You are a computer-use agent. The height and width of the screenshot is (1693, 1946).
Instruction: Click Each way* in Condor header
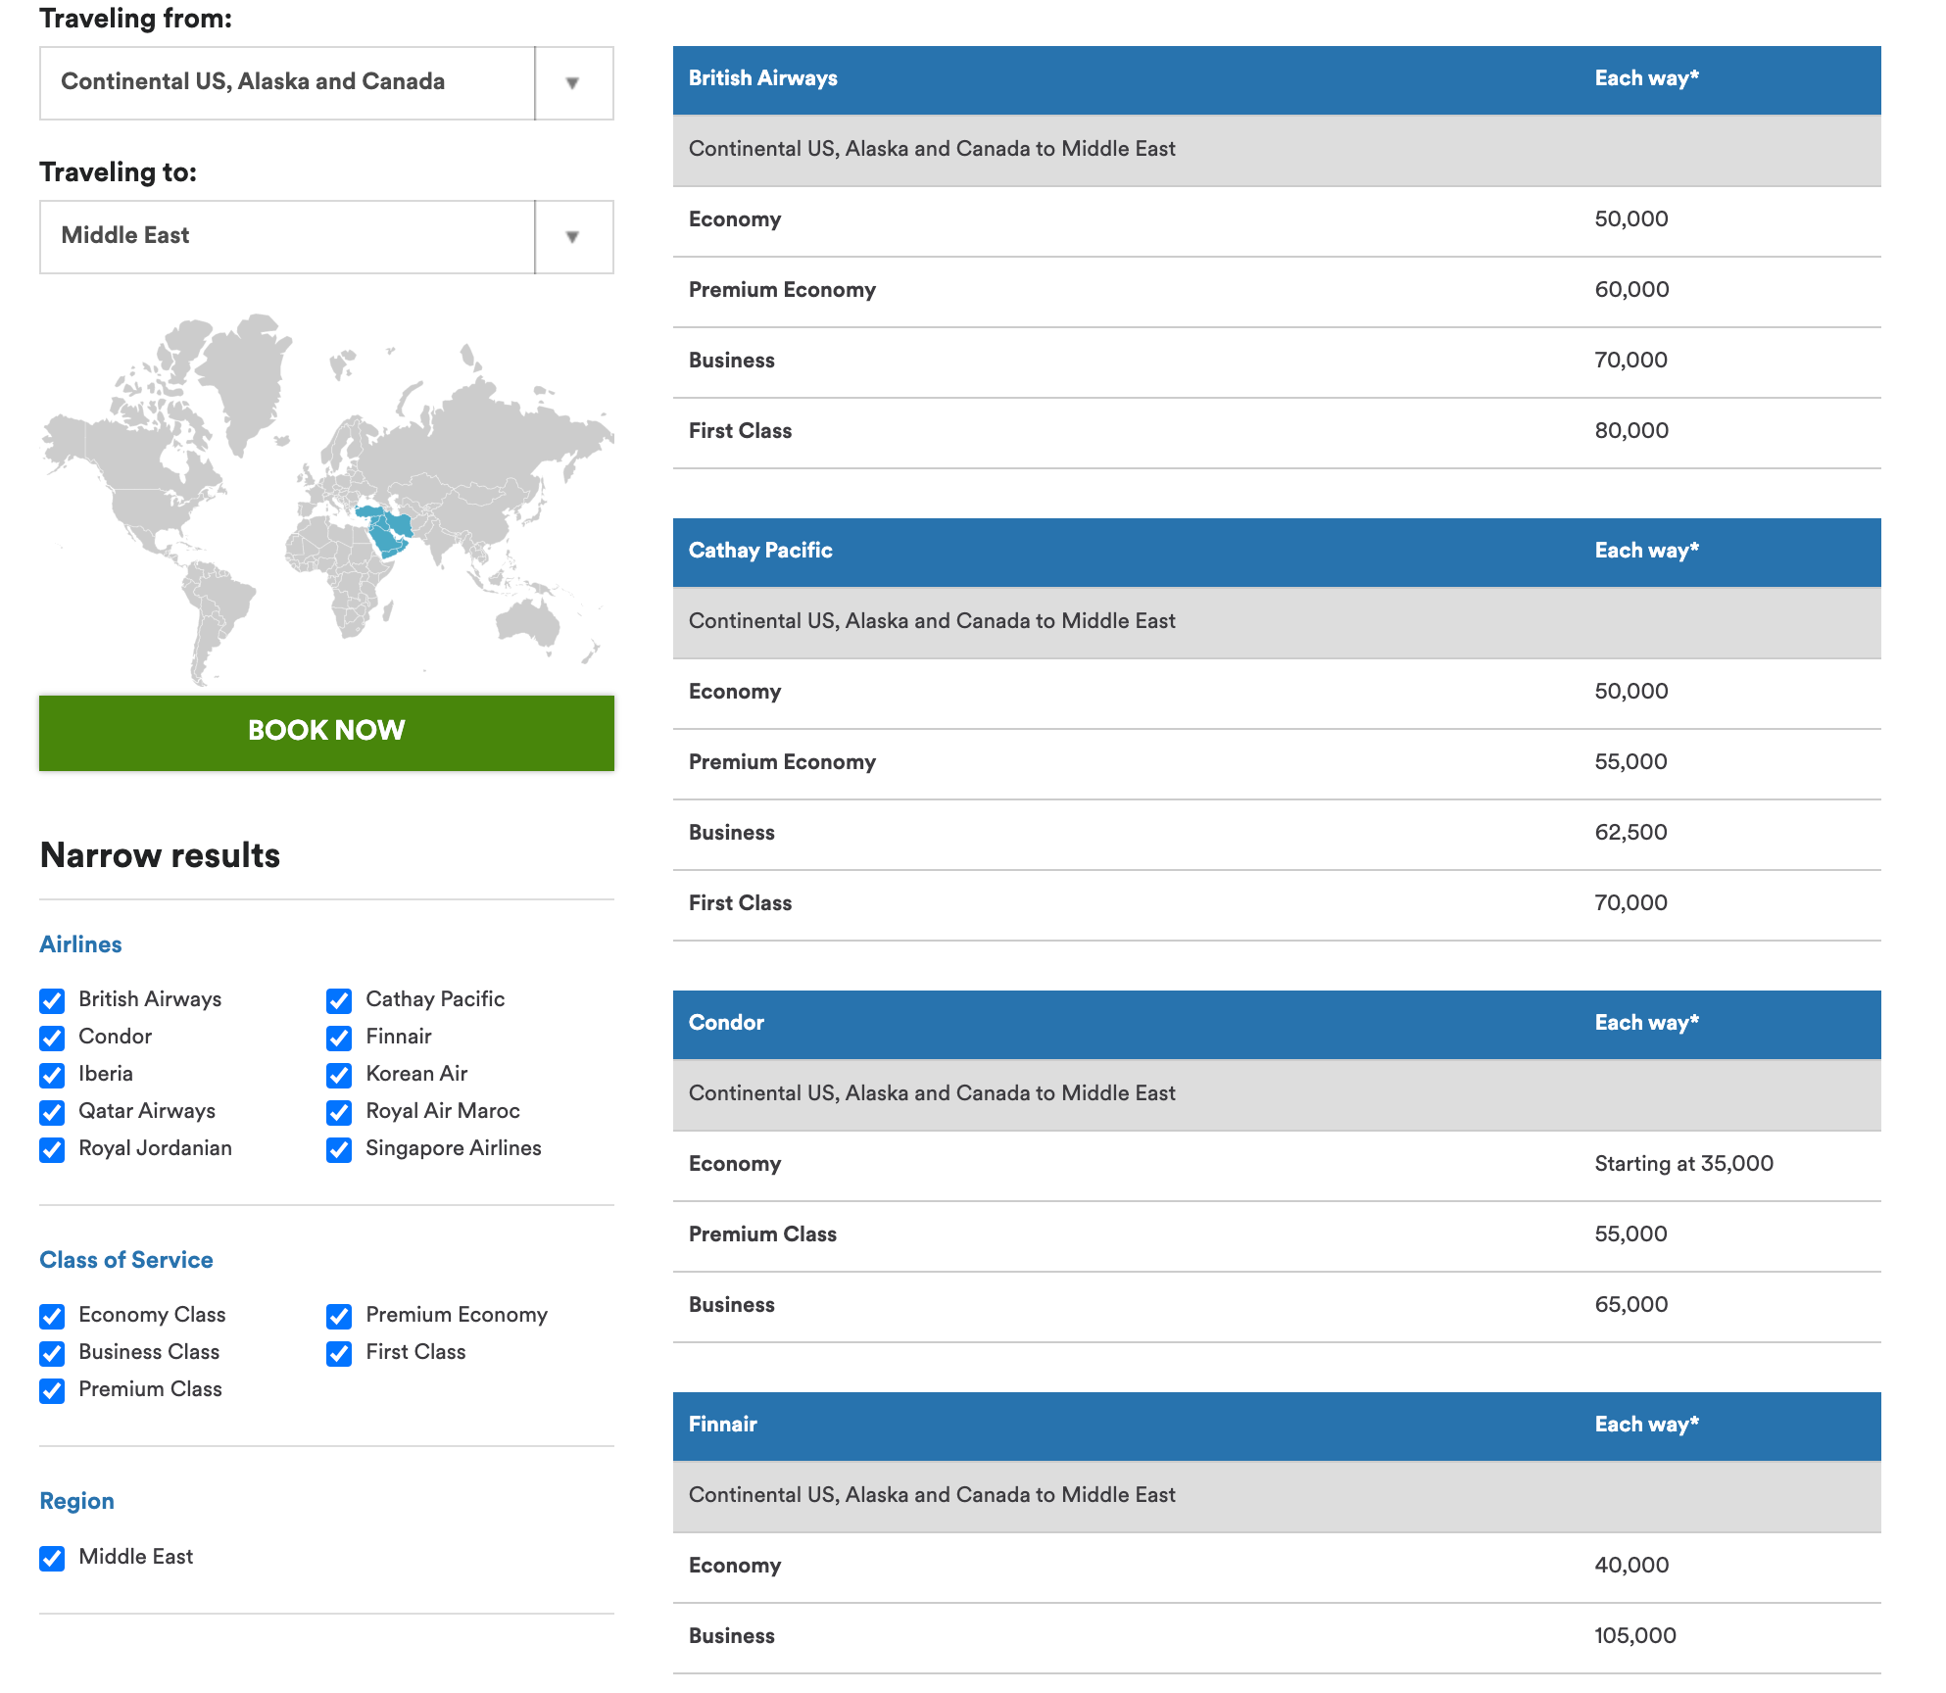[1647, 1023]
